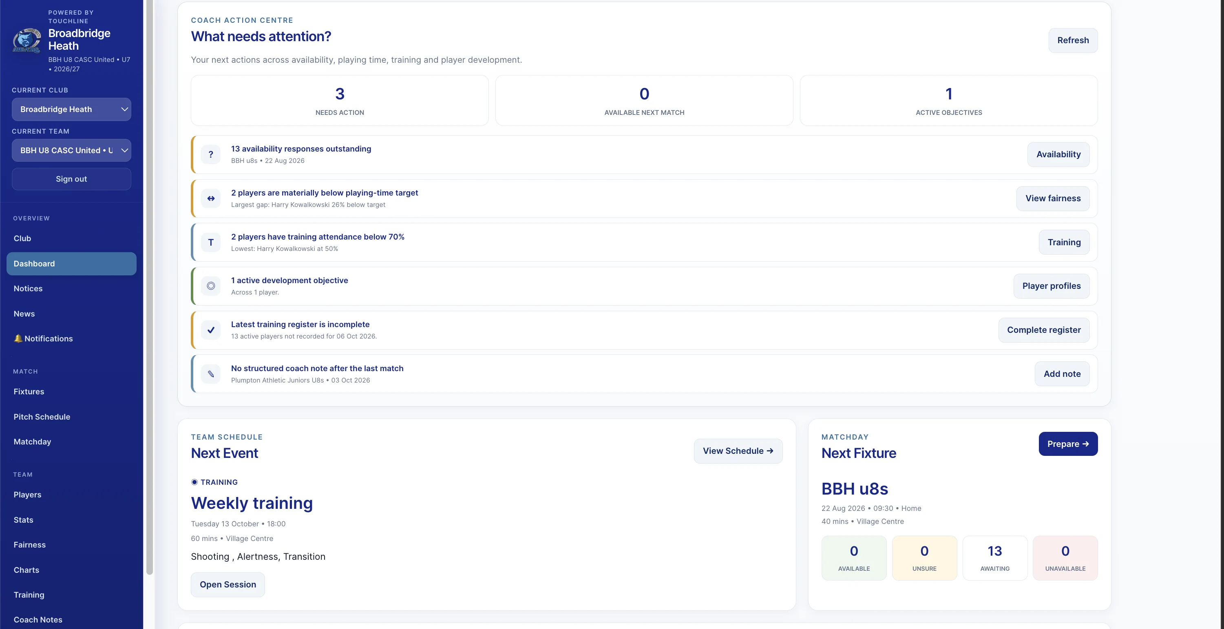
Task: Click the double-arrow playing-time fairness icon
Action: [211, 198]
